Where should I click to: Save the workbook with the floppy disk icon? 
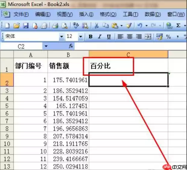tap(26, 25)
